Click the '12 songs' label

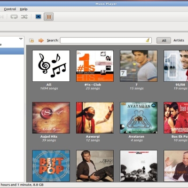(x=93, y=140)
